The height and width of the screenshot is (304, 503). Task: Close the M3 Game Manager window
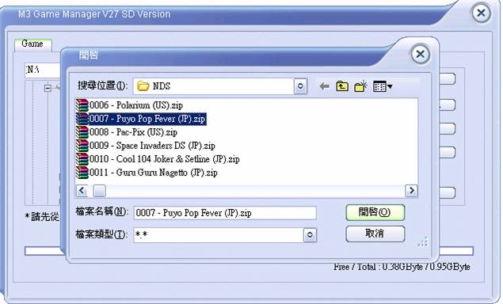(x=481, y=13)
